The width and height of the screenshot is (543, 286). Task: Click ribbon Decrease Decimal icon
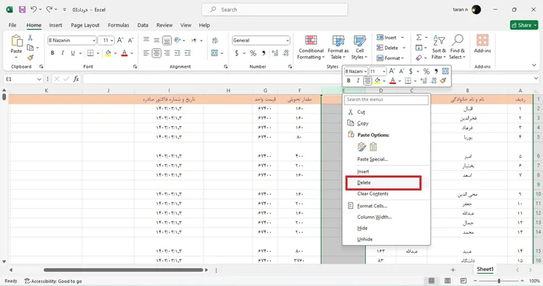[286, 53]
